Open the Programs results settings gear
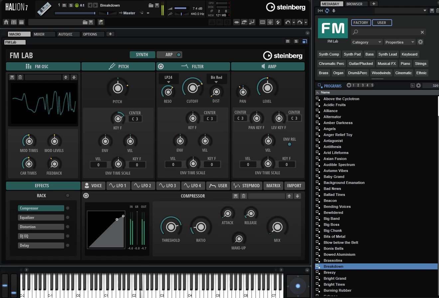Screen dimensions: 439x298 [x=418, y=85]
